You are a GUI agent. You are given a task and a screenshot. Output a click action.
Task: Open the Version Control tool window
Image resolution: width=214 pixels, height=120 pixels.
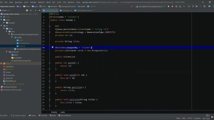click(18, 116)
